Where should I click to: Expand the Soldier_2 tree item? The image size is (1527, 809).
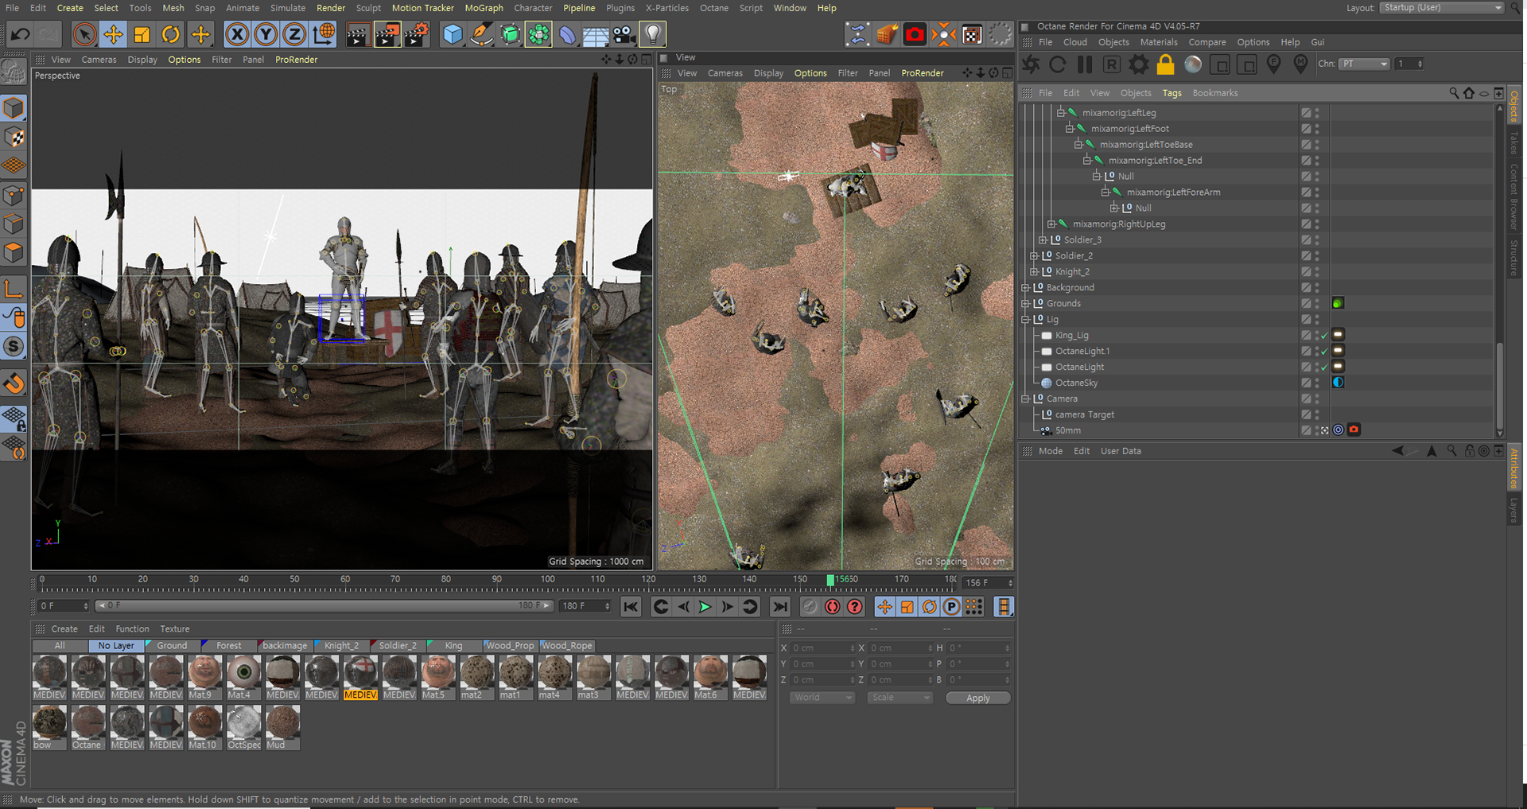[1034, 256]
